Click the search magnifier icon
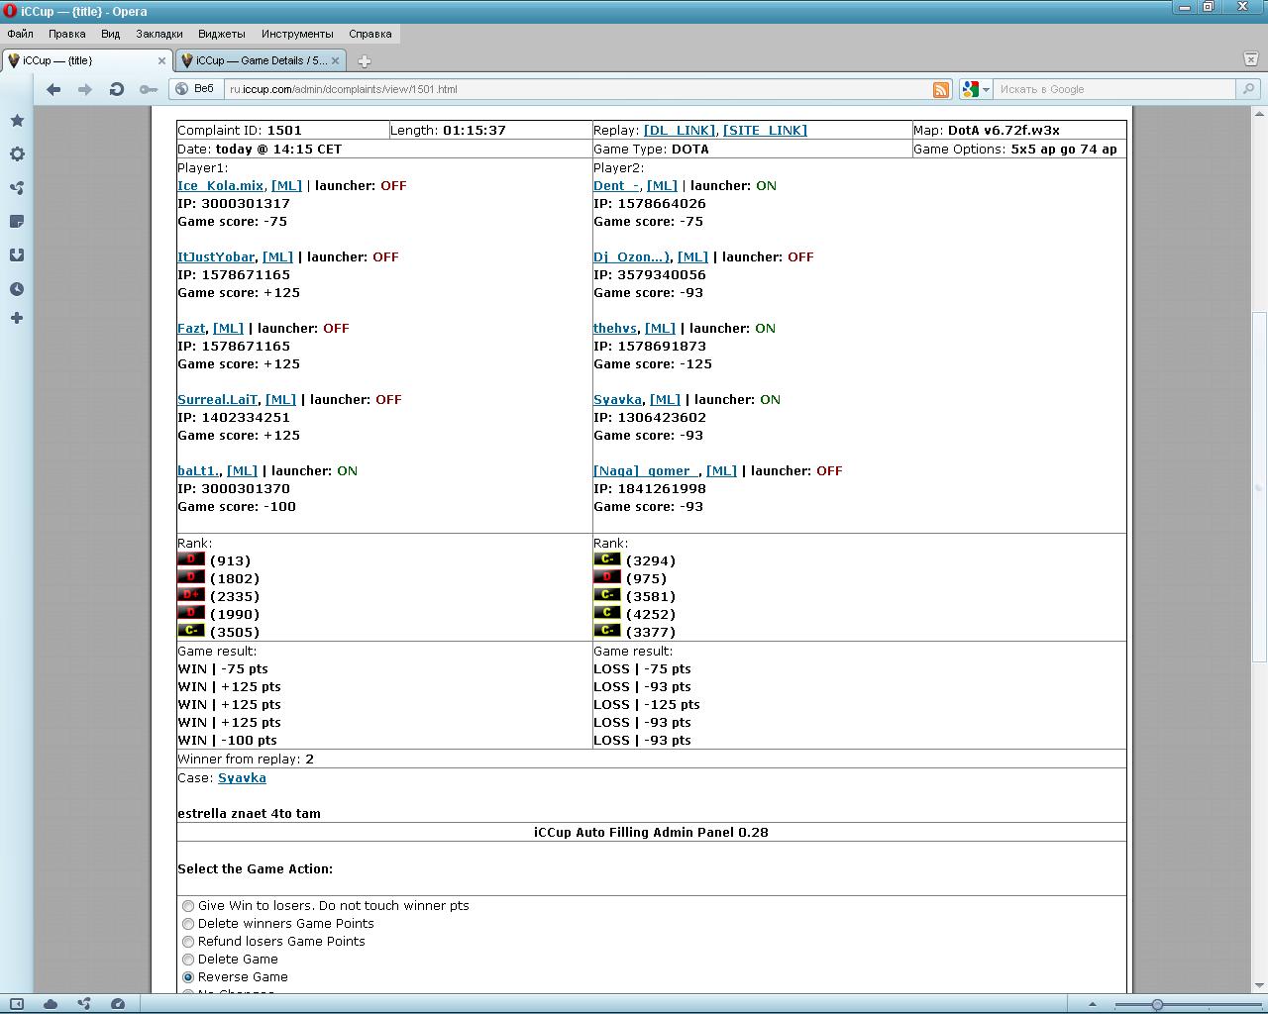This screenshot has height=1014, width=1268. (1248, 89)
